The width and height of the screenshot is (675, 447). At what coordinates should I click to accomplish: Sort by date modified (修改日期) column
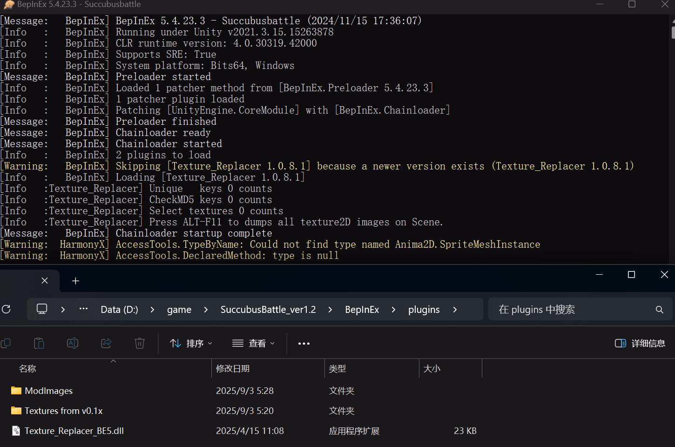(268, 369)
